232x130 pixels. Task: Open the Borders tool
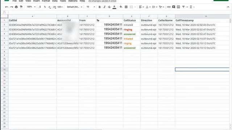[x=126, y=7]
